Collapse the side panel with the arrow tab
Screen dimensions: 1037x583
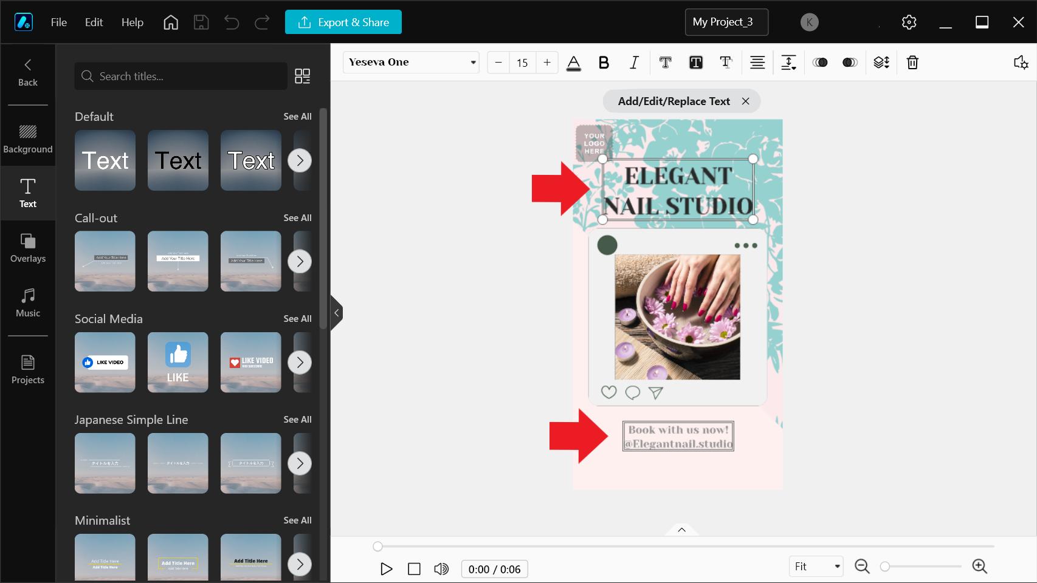tap(336, 313)
